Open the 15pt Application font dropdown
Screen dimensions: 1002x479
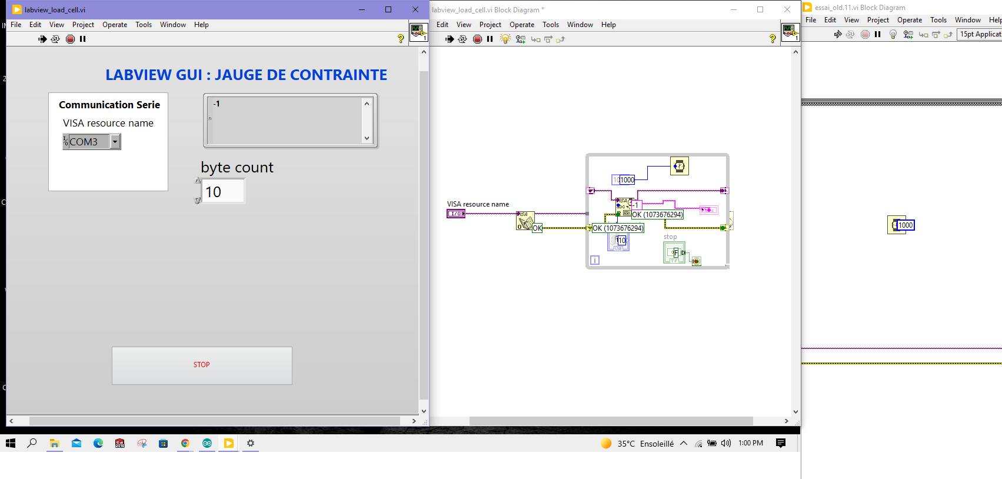pyautogui.click(x=980, y=34)
